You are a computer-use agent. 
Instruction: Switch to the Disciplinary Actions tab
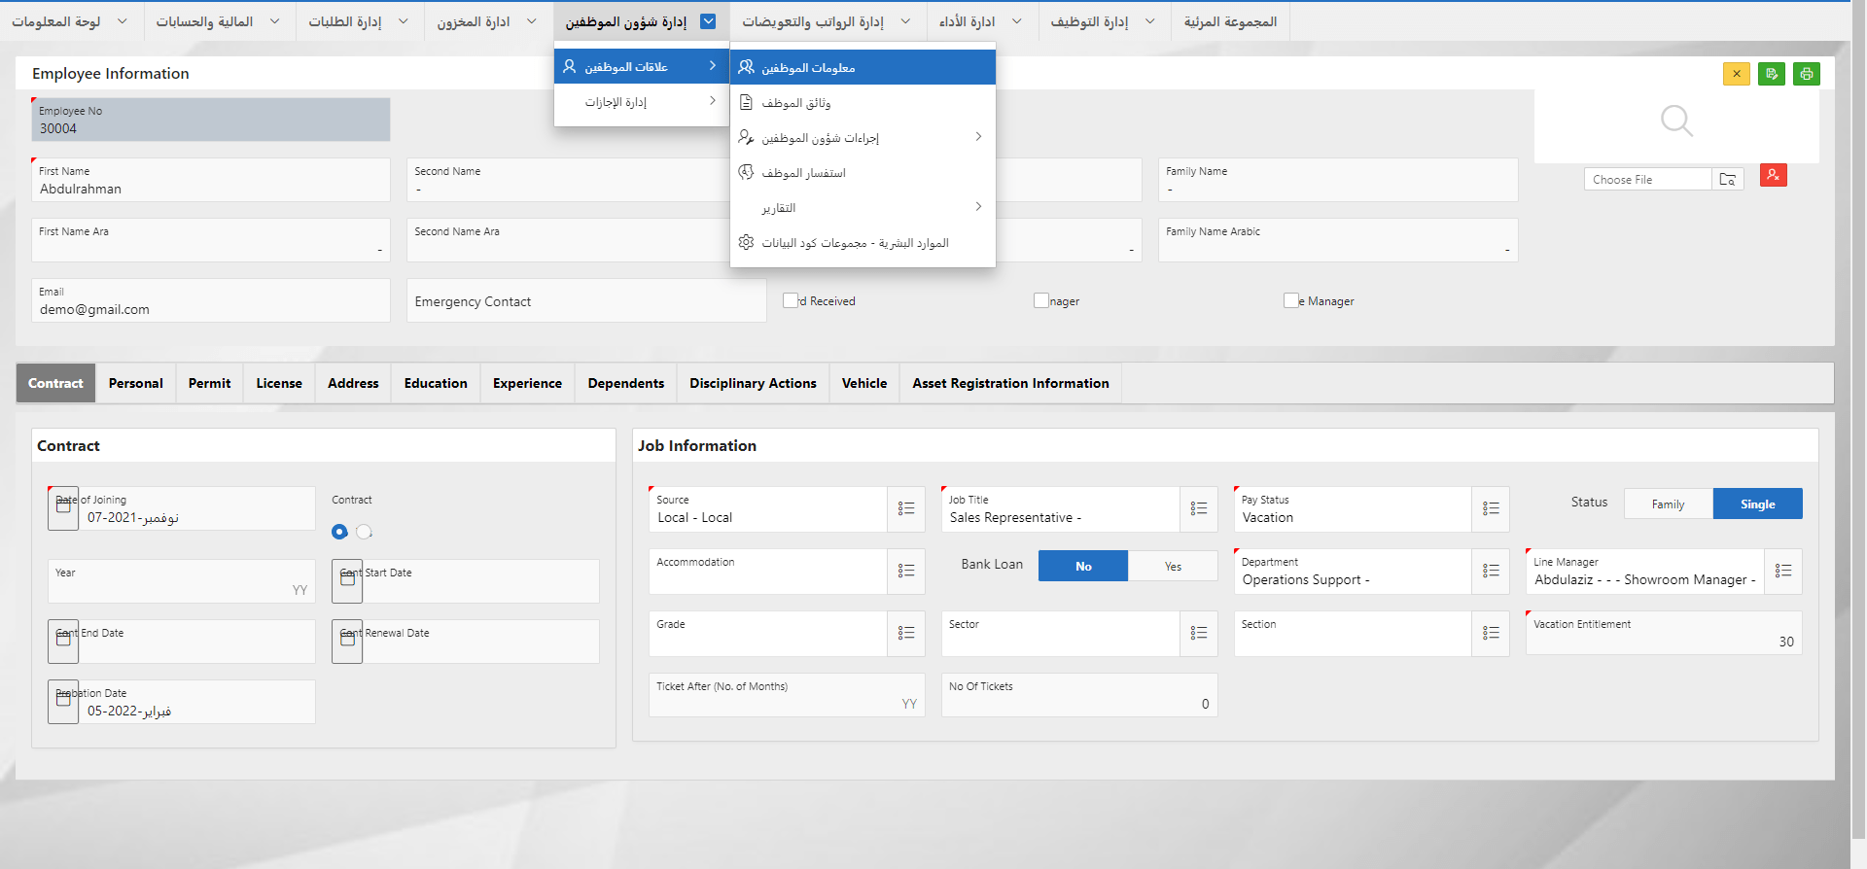click(x=753, y=384)
